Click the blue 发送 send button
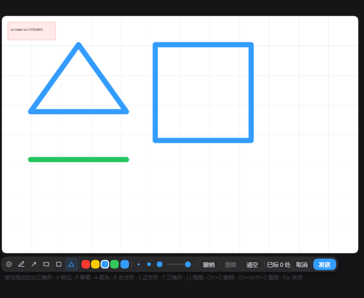The width and height of the screenshot is (364, 298). (325, 264)
